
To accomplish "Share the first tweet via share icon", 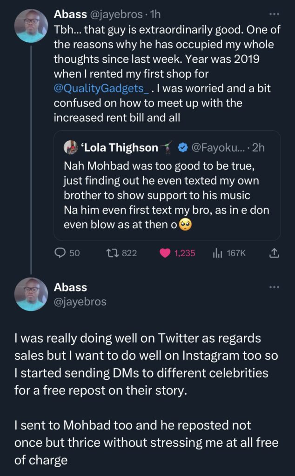I will click(275, 253).
